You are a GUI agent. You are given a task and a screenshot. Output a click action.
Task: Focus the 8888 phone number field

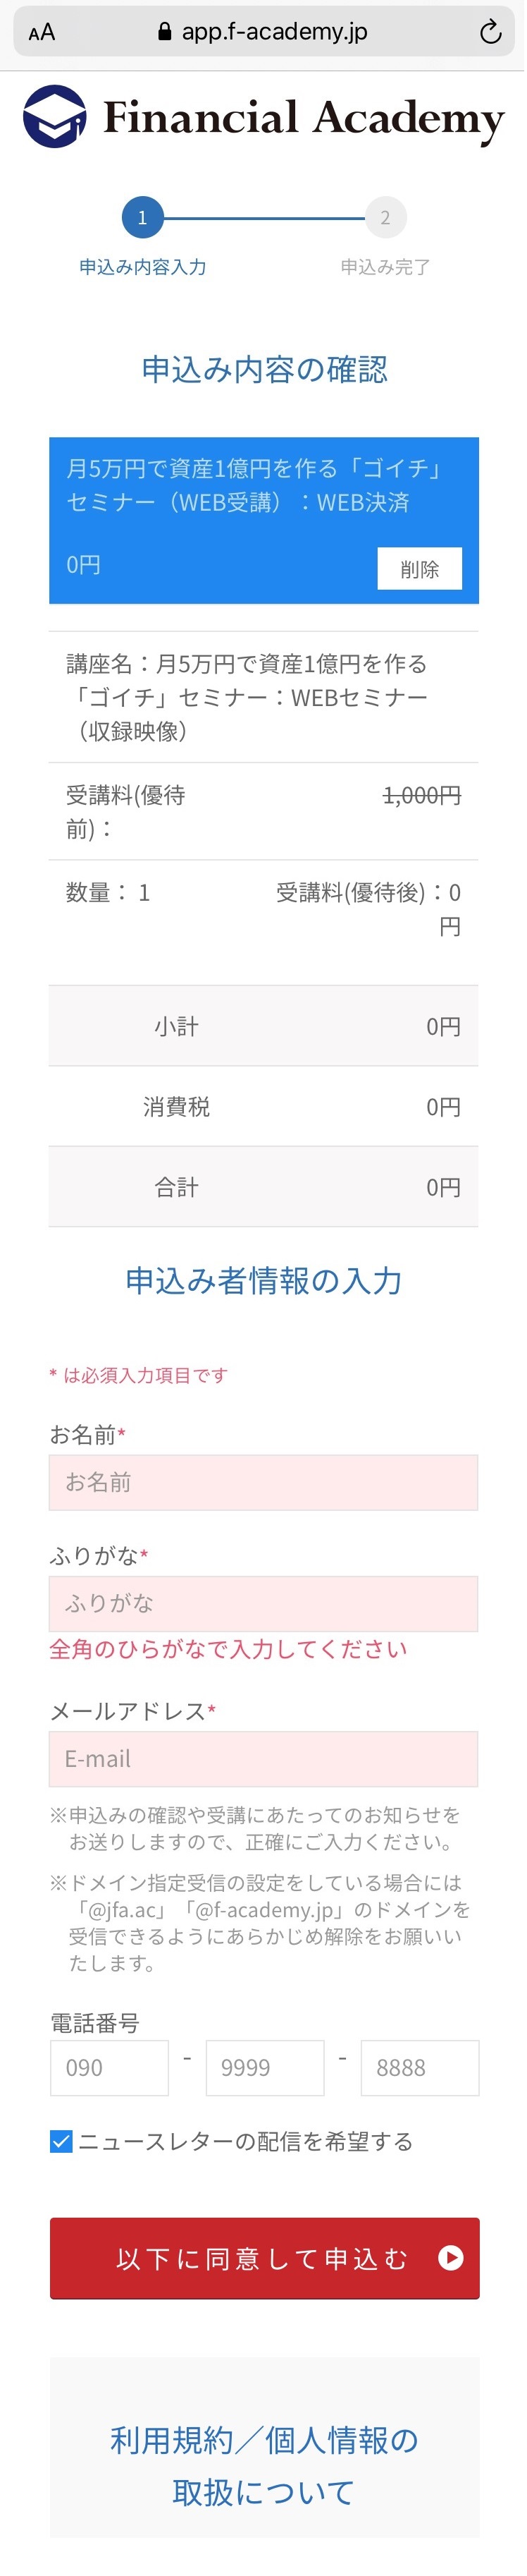coord(419,2068)
